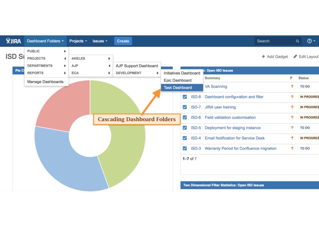319x227 pixels.
Task: Open Initiatives Dashboard
Action: click(x=182, y=73)
